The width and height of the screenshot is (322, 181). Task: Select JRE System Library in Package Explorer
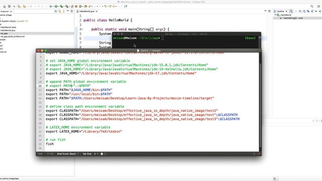(x=14, y=21)
